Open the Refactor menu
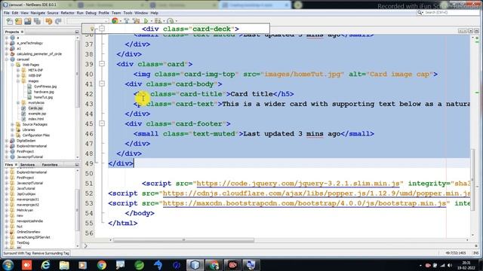Viewport: 483px width, 271px height. click(67, 13)
